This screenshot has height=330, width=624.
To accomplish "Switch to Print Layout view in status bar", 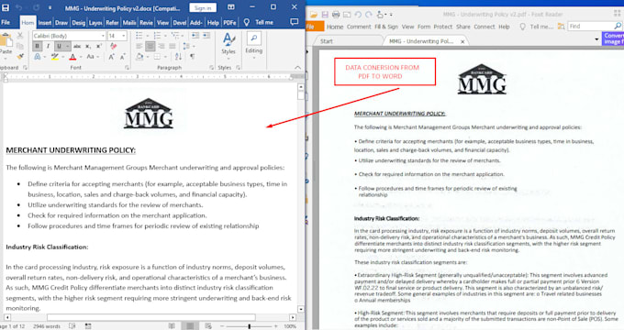I will 190,326.
